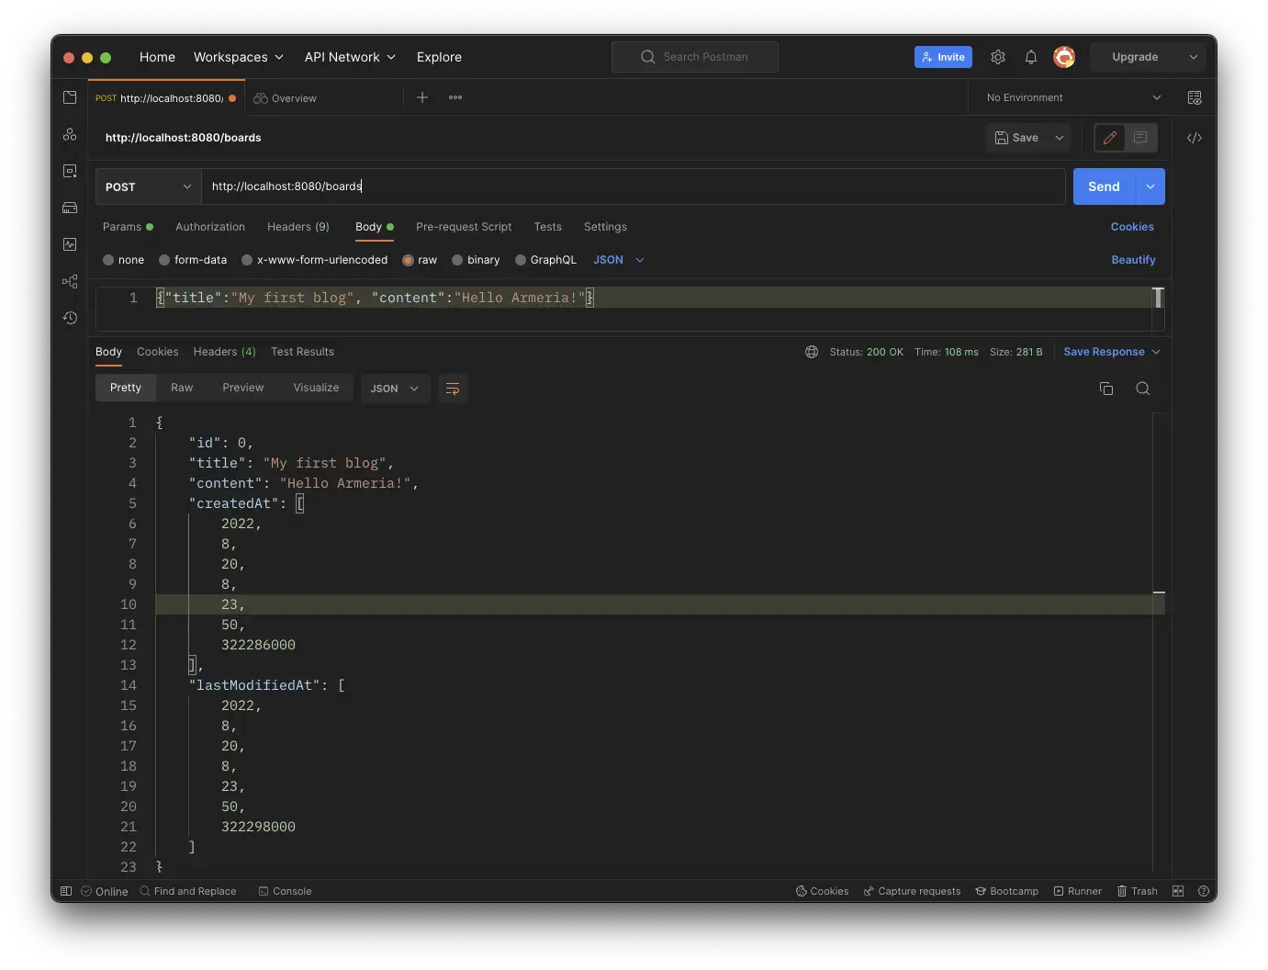Open the No Environment selector

(x=1073, y=97)
